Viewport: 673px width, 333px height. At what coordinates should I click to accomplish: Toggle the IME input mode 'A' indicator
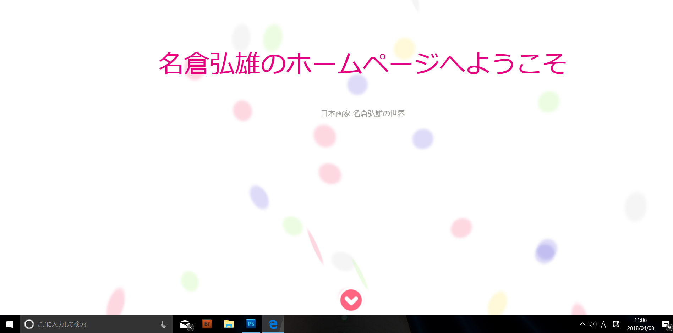603,324
